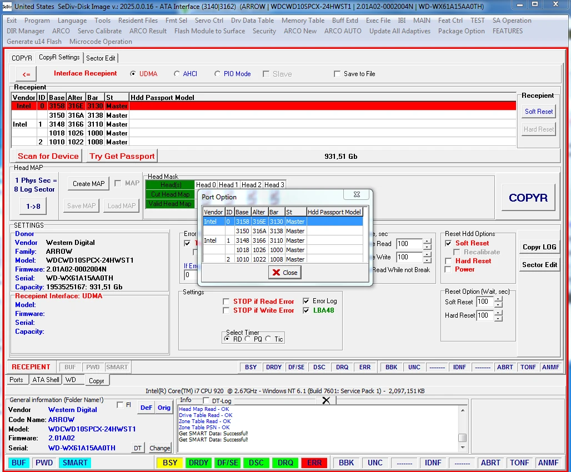This screenshot has height=472, width=571.
Task: Close the Port Option dialog with X
Action: (x=357, y=195)
